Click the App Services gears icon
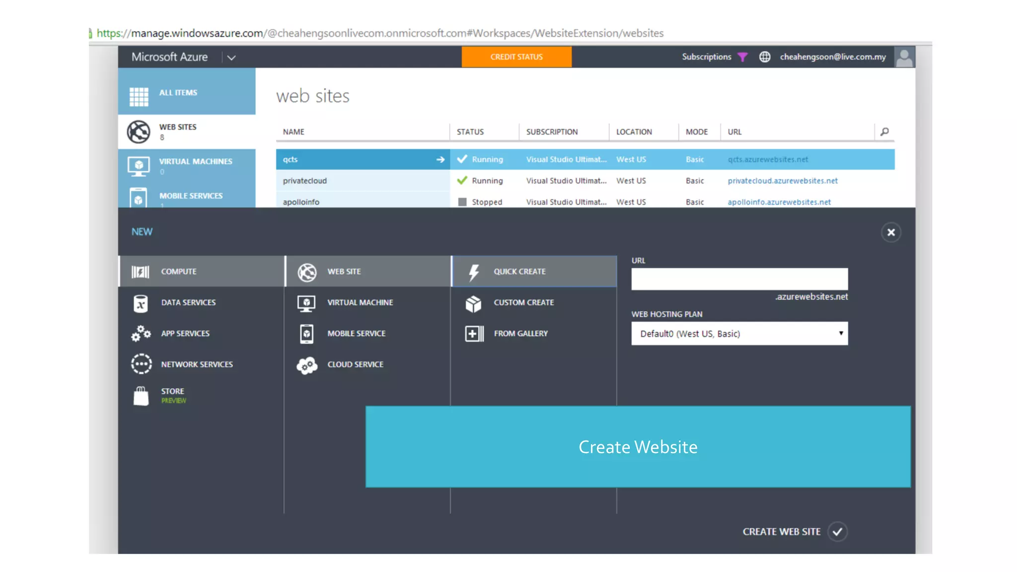 click(x=141, y=334)
